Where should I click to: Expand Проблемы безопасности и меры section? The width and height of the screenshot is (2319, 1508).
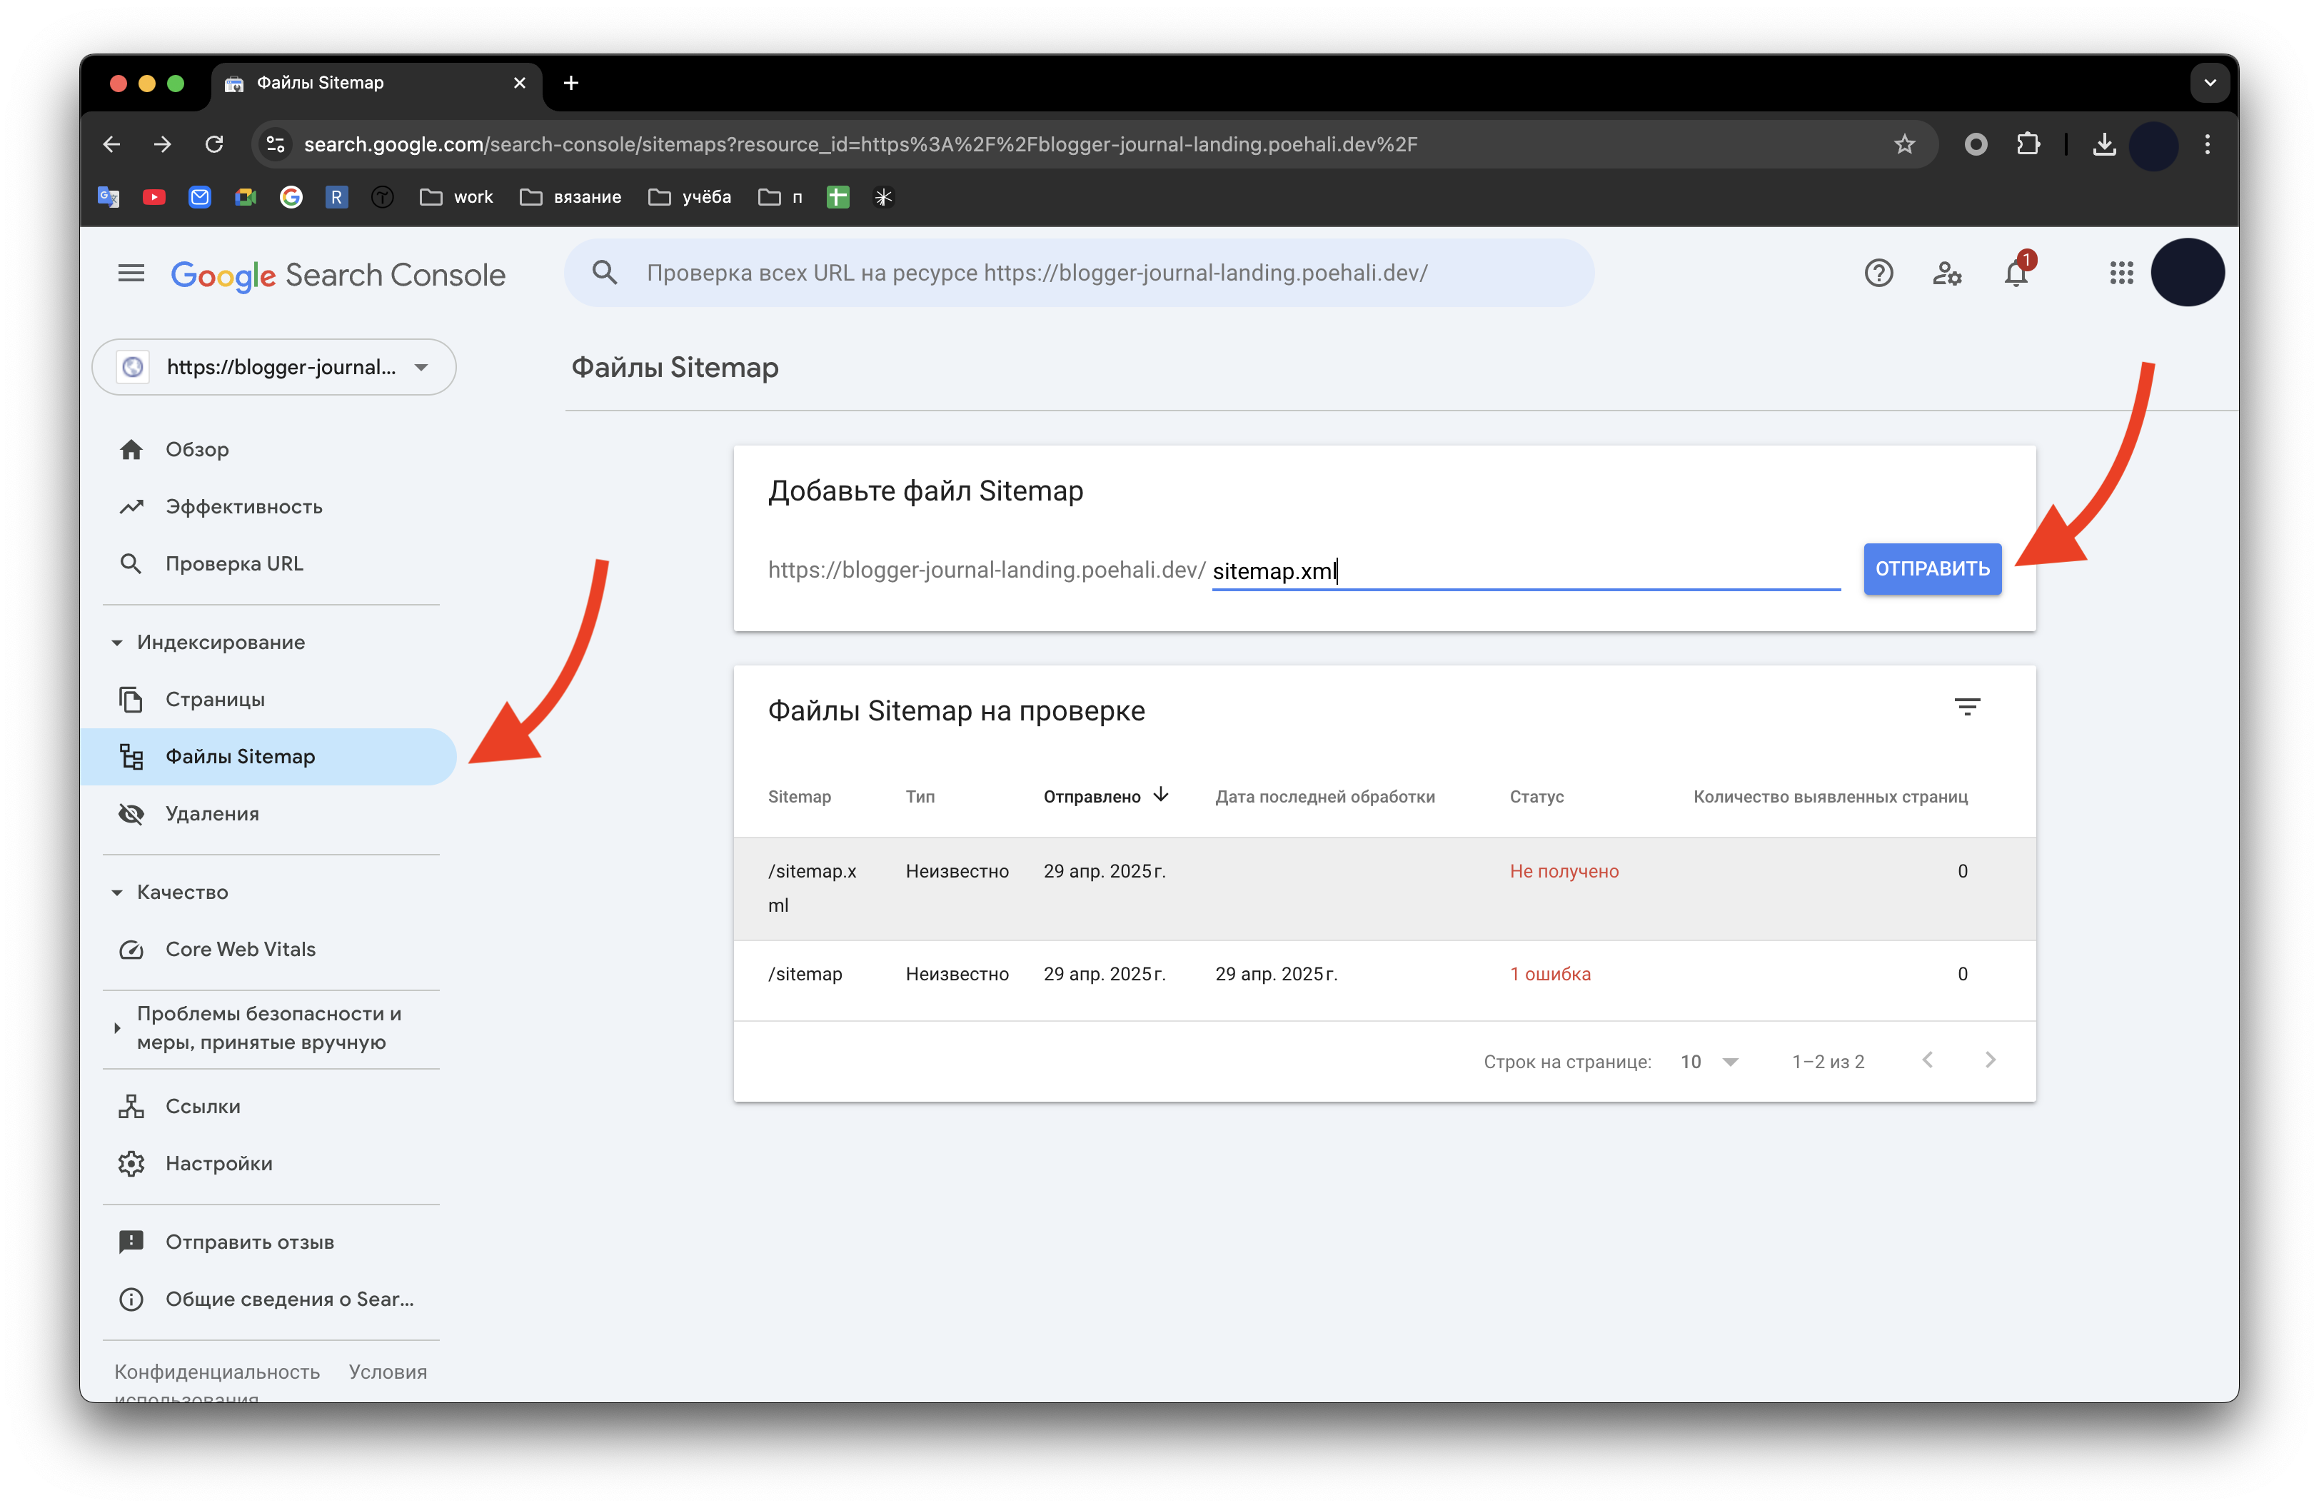(x=118, y=1027)
